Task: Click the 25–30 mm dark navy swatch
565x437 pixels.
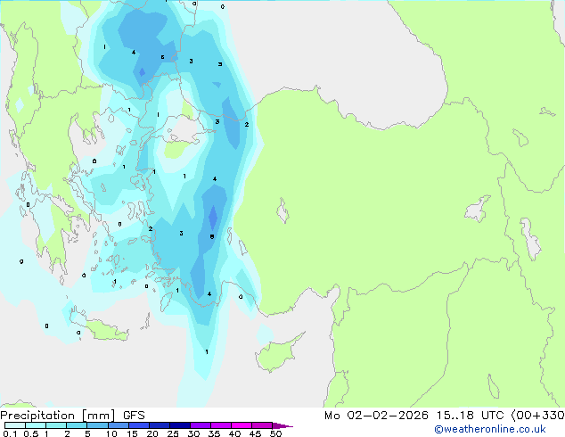Action: (x=179, y=425)
